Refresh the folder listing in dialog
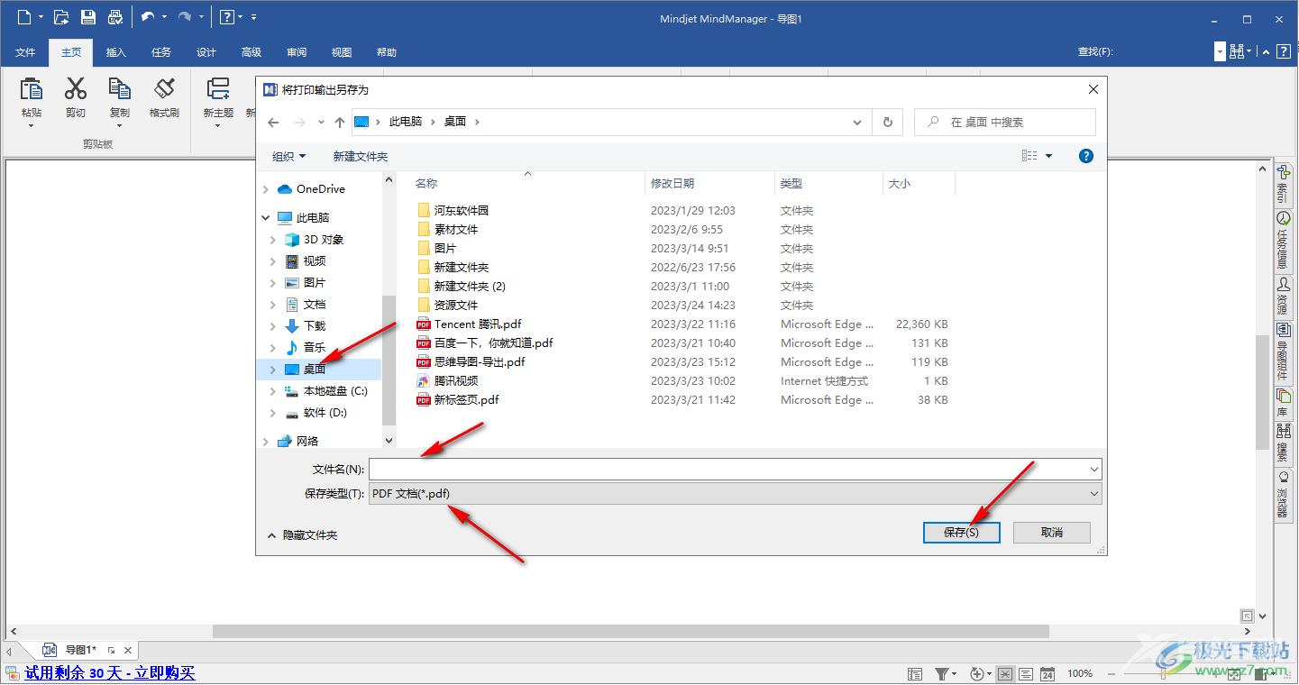1299x685 pixels. tap(888, 122)
